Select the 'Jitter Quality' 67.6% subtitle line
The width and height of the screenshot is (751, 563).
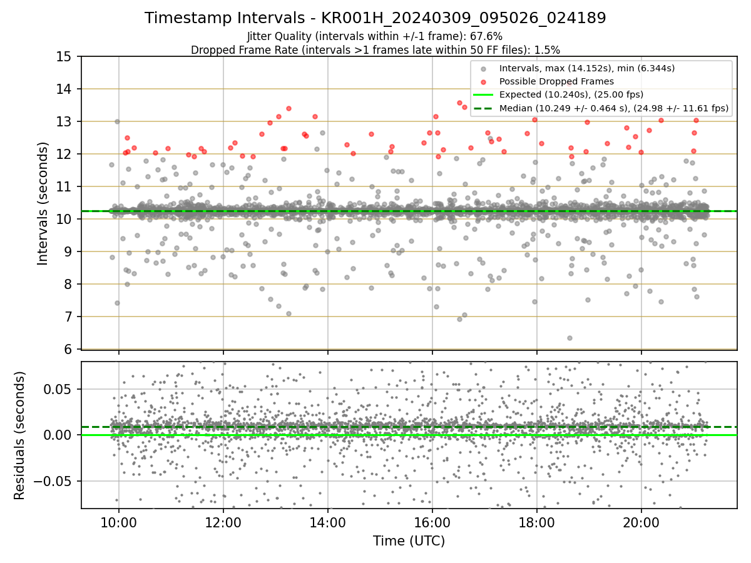tap(375, 36)
